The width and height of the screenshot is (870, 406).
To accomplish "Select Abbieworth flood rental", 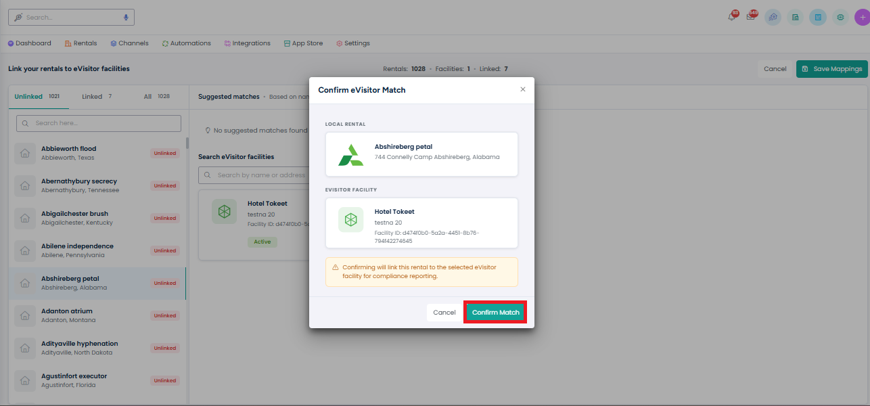I will [97, 153].
